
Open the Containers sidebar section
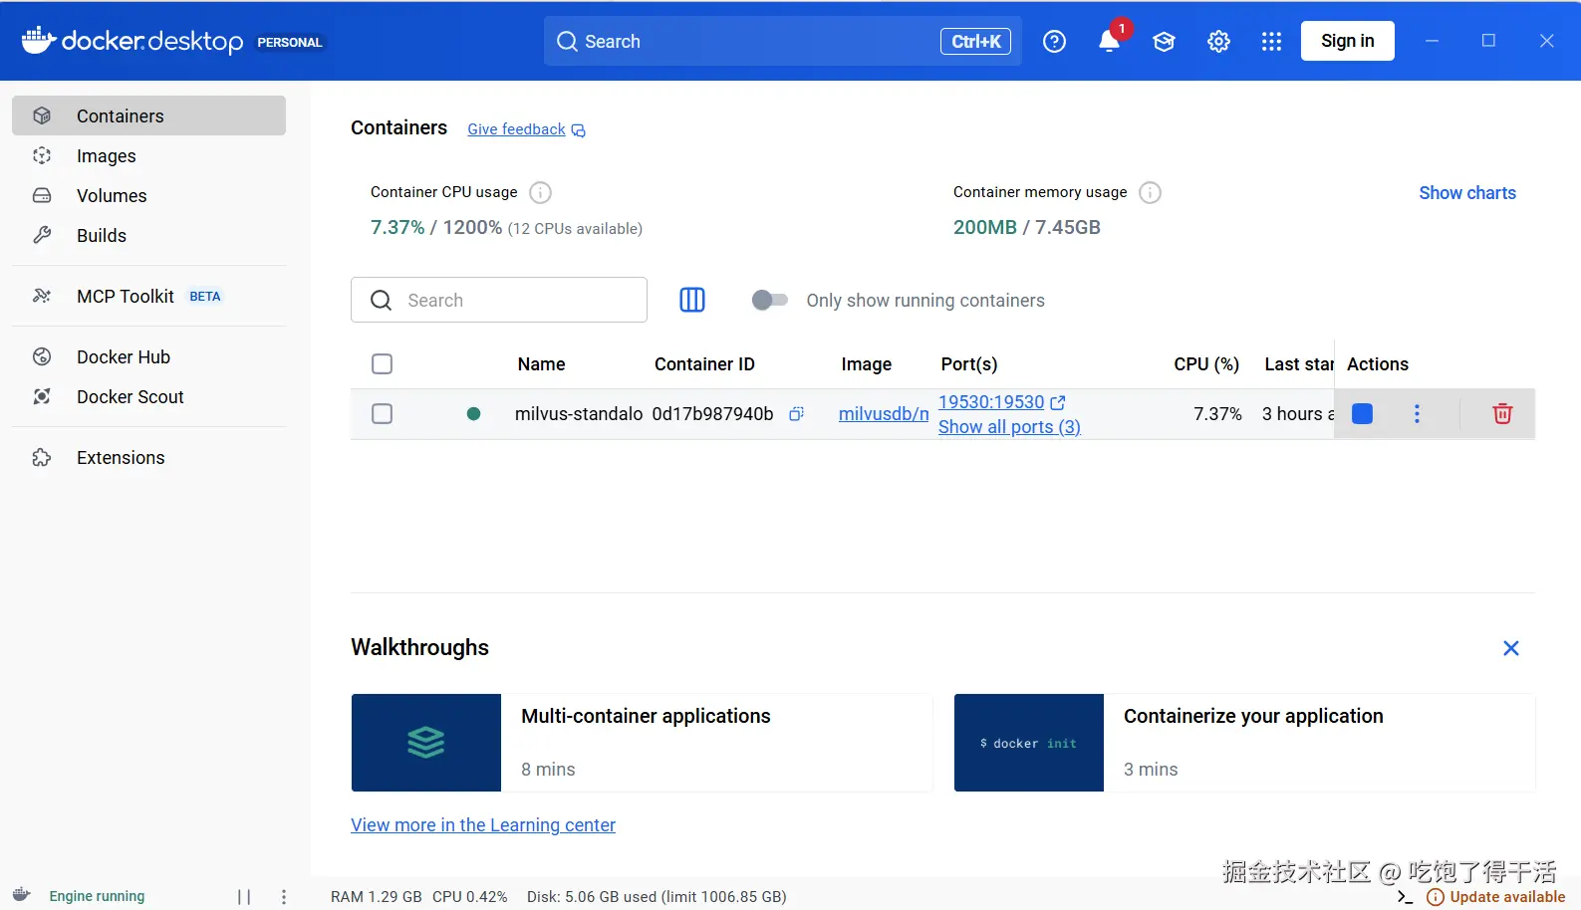[148, 115]
